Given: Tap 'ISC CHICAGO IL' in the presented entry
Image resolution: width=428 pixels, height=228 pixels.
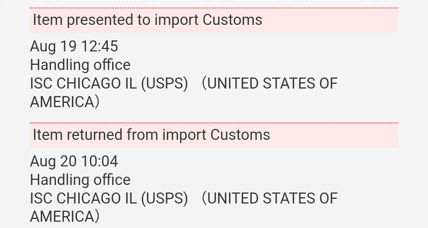Looking at the screenshot, I should click(x=83, y=83).
